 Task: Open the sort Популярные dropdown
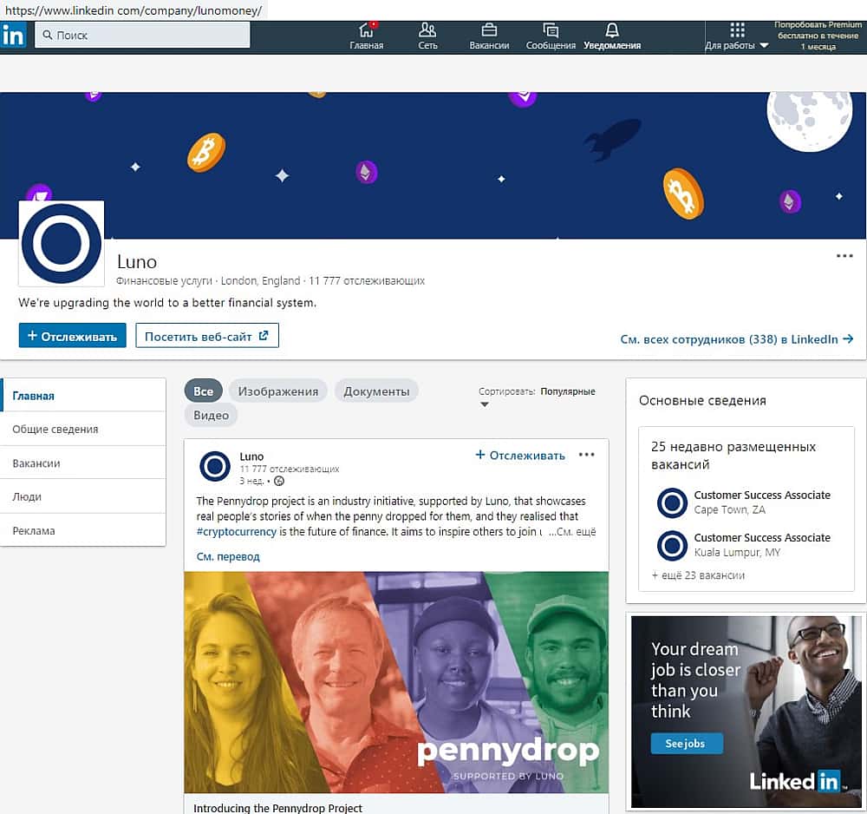point(537,396)
